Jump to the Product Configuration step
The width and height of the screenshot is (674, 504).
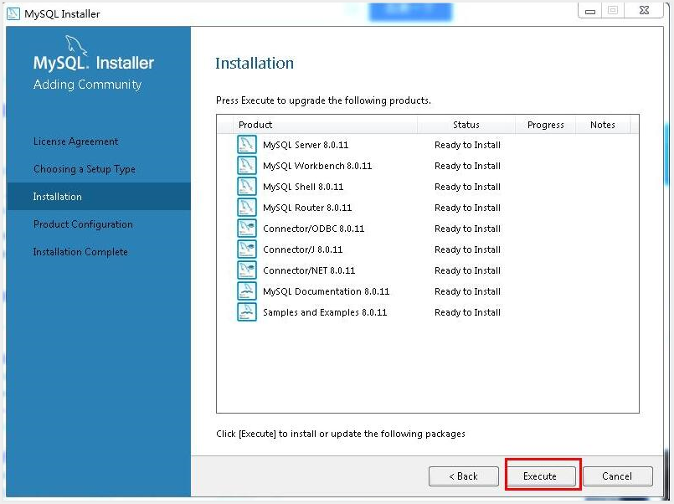(x=83, y=224)
